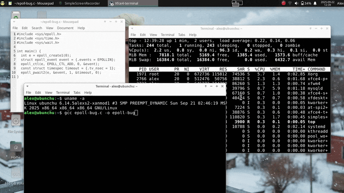Viewport: 344px width, 193px height.
Task: Click the TIME+ column header in top
Action: [298, 69]
